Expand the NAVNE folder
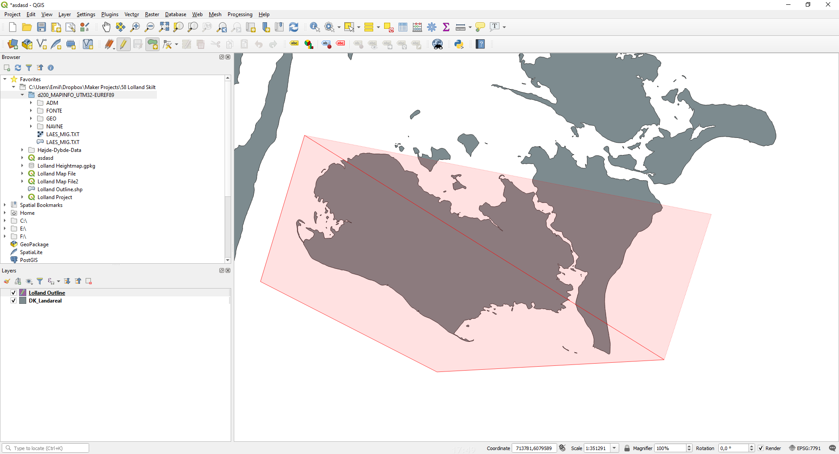The width and height of the screenshot is (839, 454). tap(31, 127)
